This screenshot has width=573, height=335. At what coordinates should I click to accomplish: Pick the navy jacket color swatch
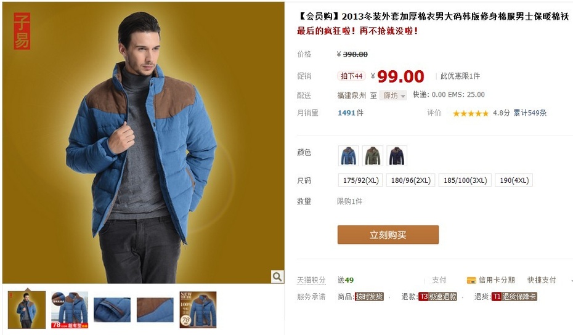397,156
